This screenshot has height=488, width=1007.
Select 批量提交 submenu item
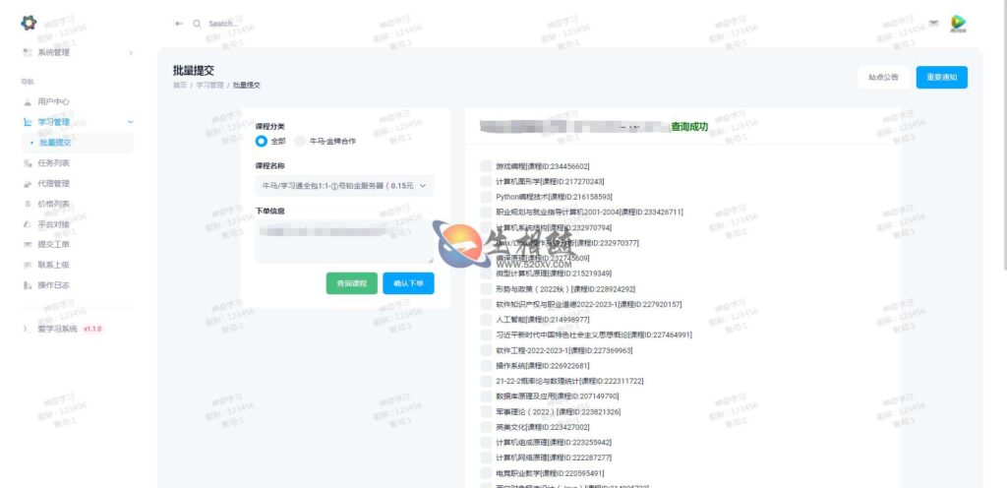[x=78, y=143]
